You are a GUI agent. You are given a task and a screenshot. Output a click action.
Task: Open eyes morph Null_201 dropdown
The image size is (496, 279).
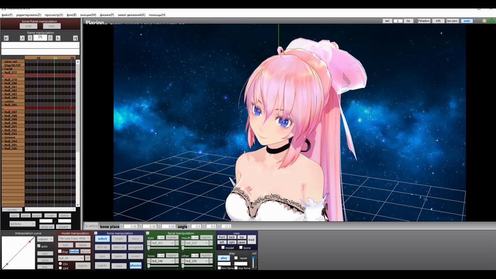[x=163, y=243]
